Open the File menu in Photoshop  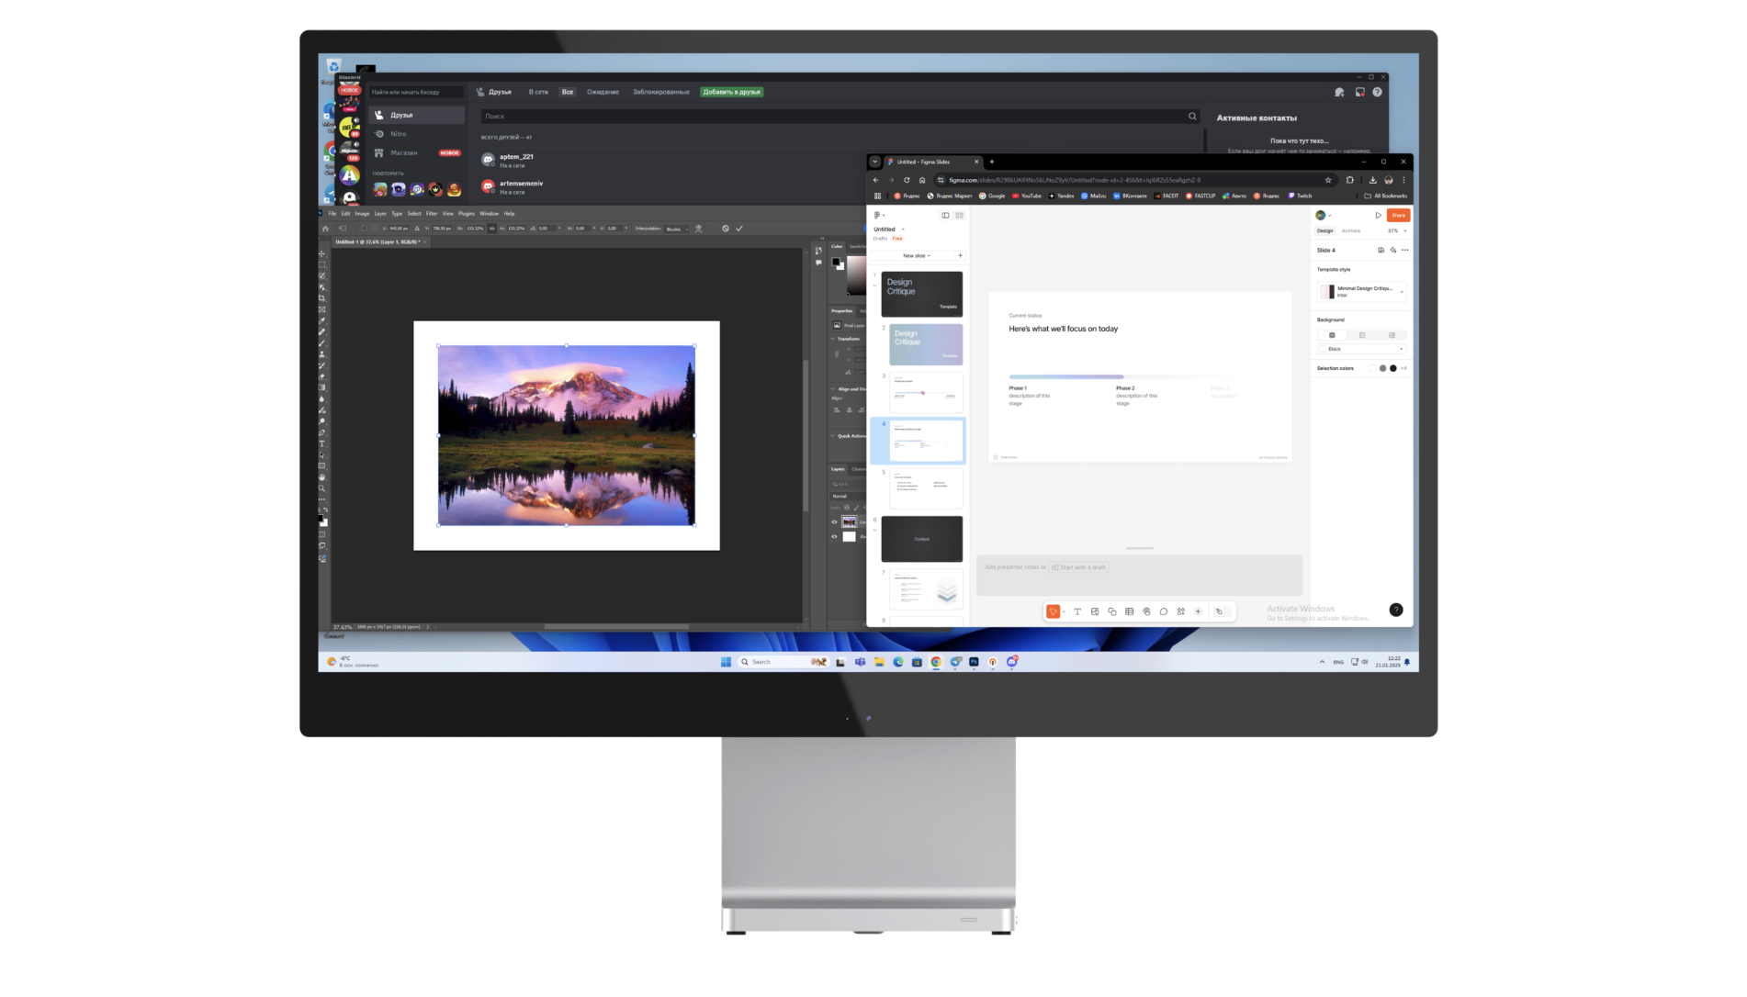(332, 213)
